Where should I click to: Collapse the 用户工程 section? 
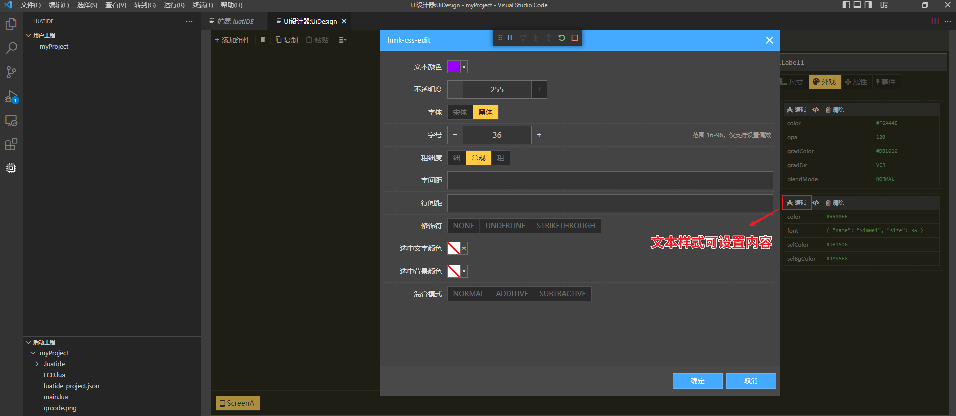pyautogui.click(x=28, y=35)
